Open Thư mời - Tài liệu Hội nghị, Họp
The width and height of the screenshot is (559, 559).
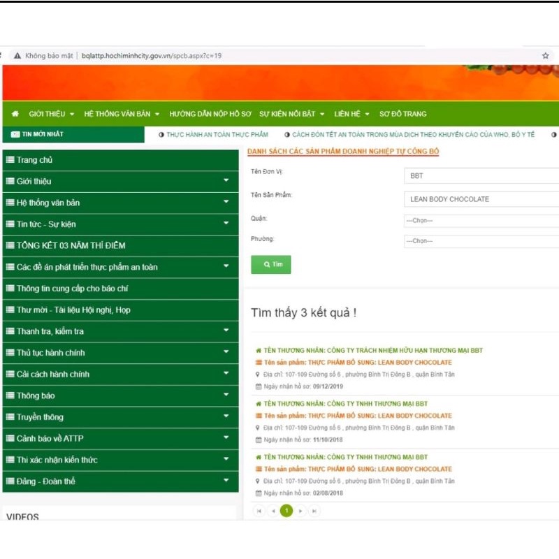[120, 310]
